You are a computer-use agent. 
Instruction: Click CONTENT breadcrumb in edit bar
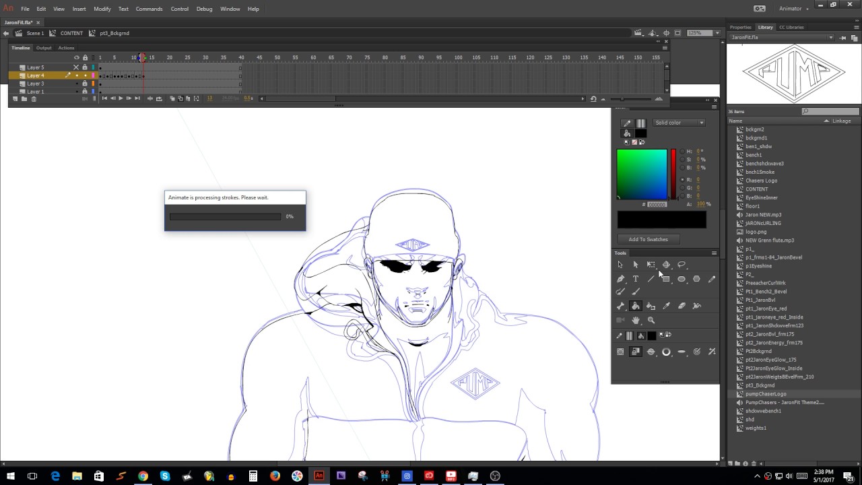[x=71, y=33]
